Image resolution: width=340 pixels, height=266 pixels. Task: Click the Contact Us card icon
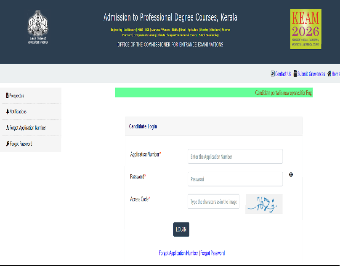pyautogui.click(x=273, y=74)
